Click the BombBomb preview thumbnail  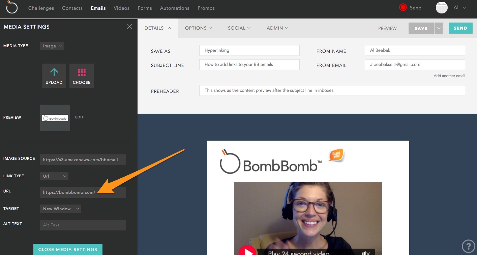click(x=55, y=118)
